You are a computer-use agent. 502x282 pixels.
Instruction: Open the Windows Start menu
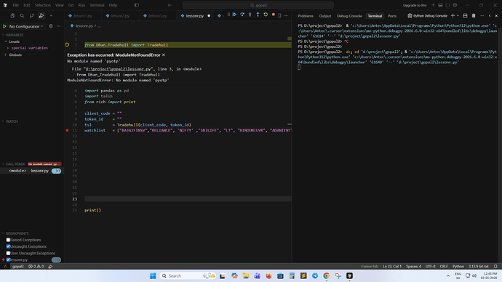pyautogui.click(x=153, y=275)
